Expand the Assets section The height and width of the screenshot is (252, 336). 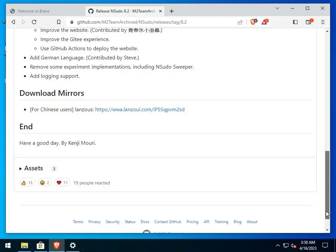tap(31, 168)
